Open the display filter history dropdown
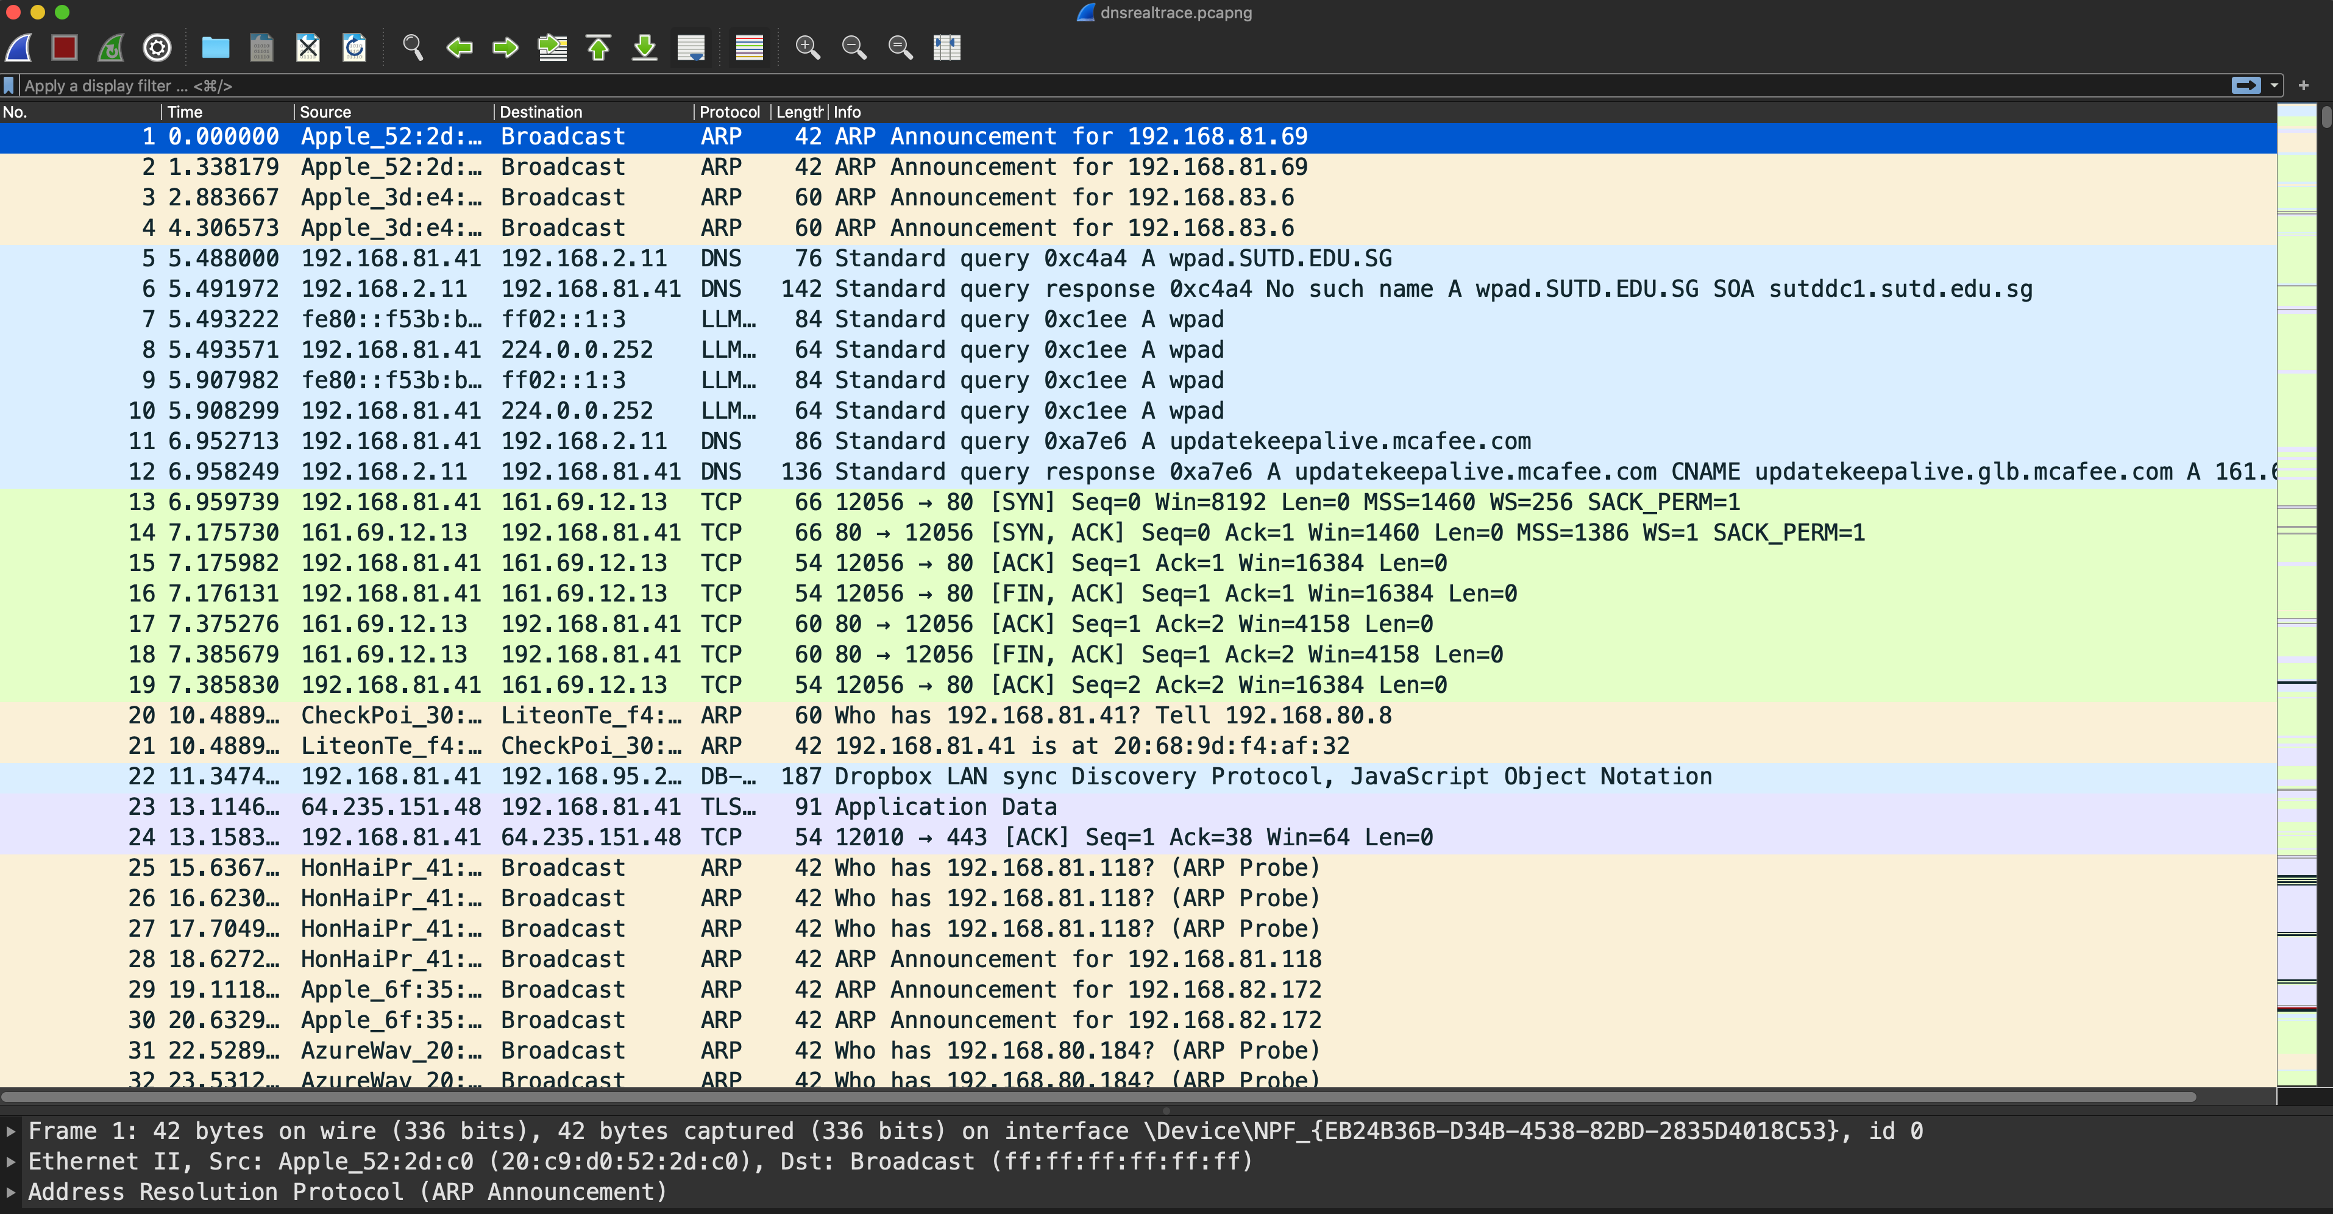 2274,85
